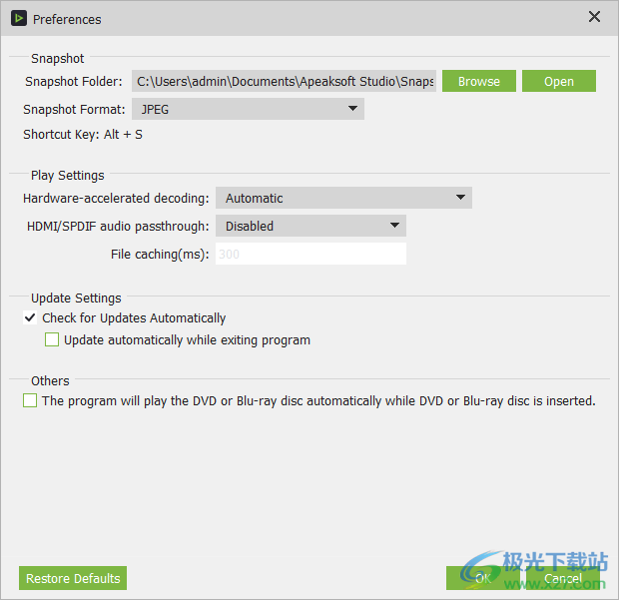Toggle Check for Updates Automatically checkbox
This screenshot has height=600, width=619.
point(30,318)
